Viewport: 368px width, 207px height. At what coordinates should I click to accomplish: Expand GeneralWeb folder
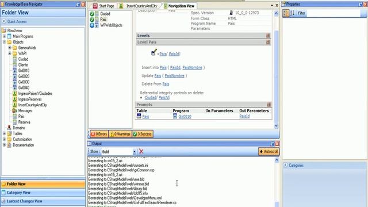tap(10, 48)
